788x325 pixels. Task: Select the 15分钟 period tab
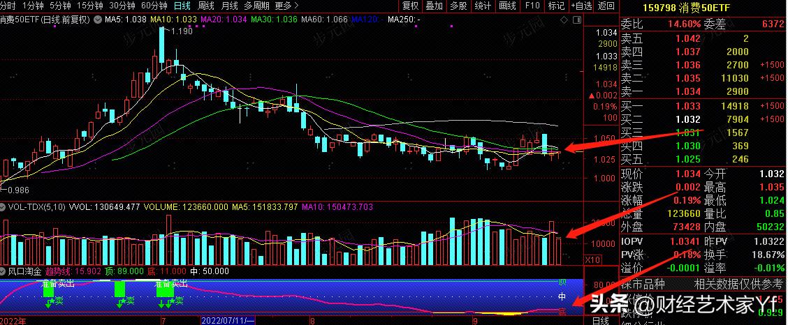tap(90, 6)
